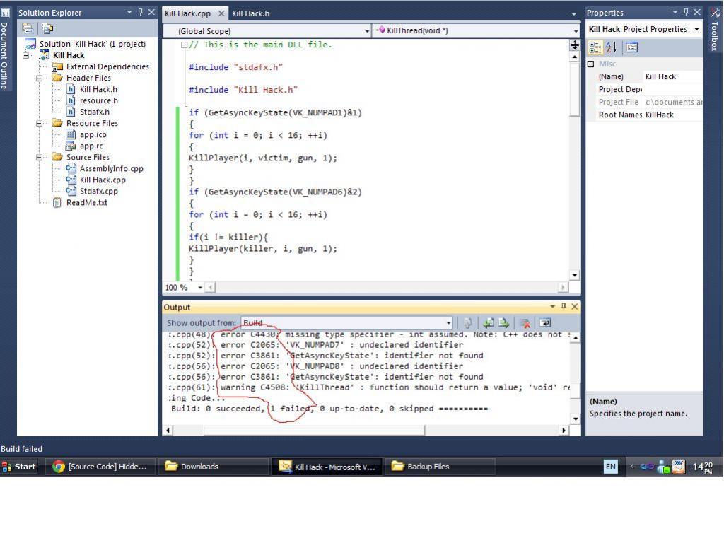Click the code editor vertical scrollbar thumb

pyautogui.click(x=575, y=90)
